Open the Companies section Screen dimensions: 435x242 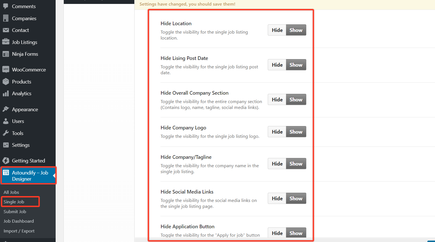24,18
